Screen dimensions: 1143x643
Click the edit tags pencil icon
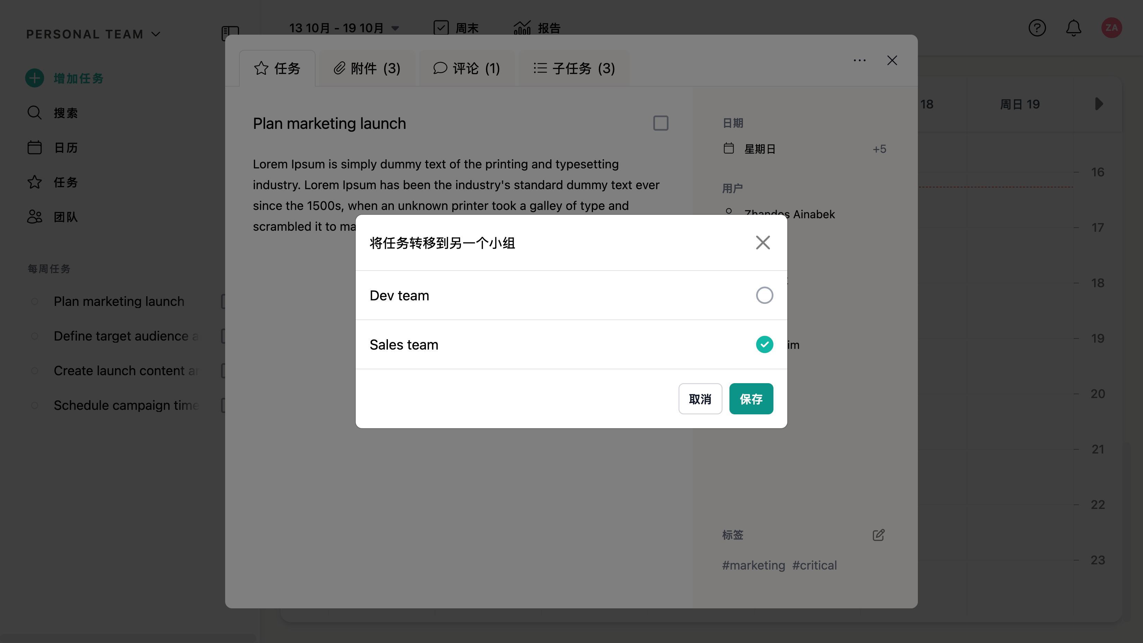(x=878, y=535)
